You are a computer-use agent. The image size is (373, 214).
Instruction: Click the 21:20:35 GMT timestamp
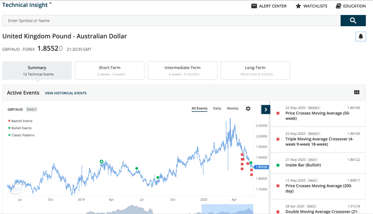79,49
